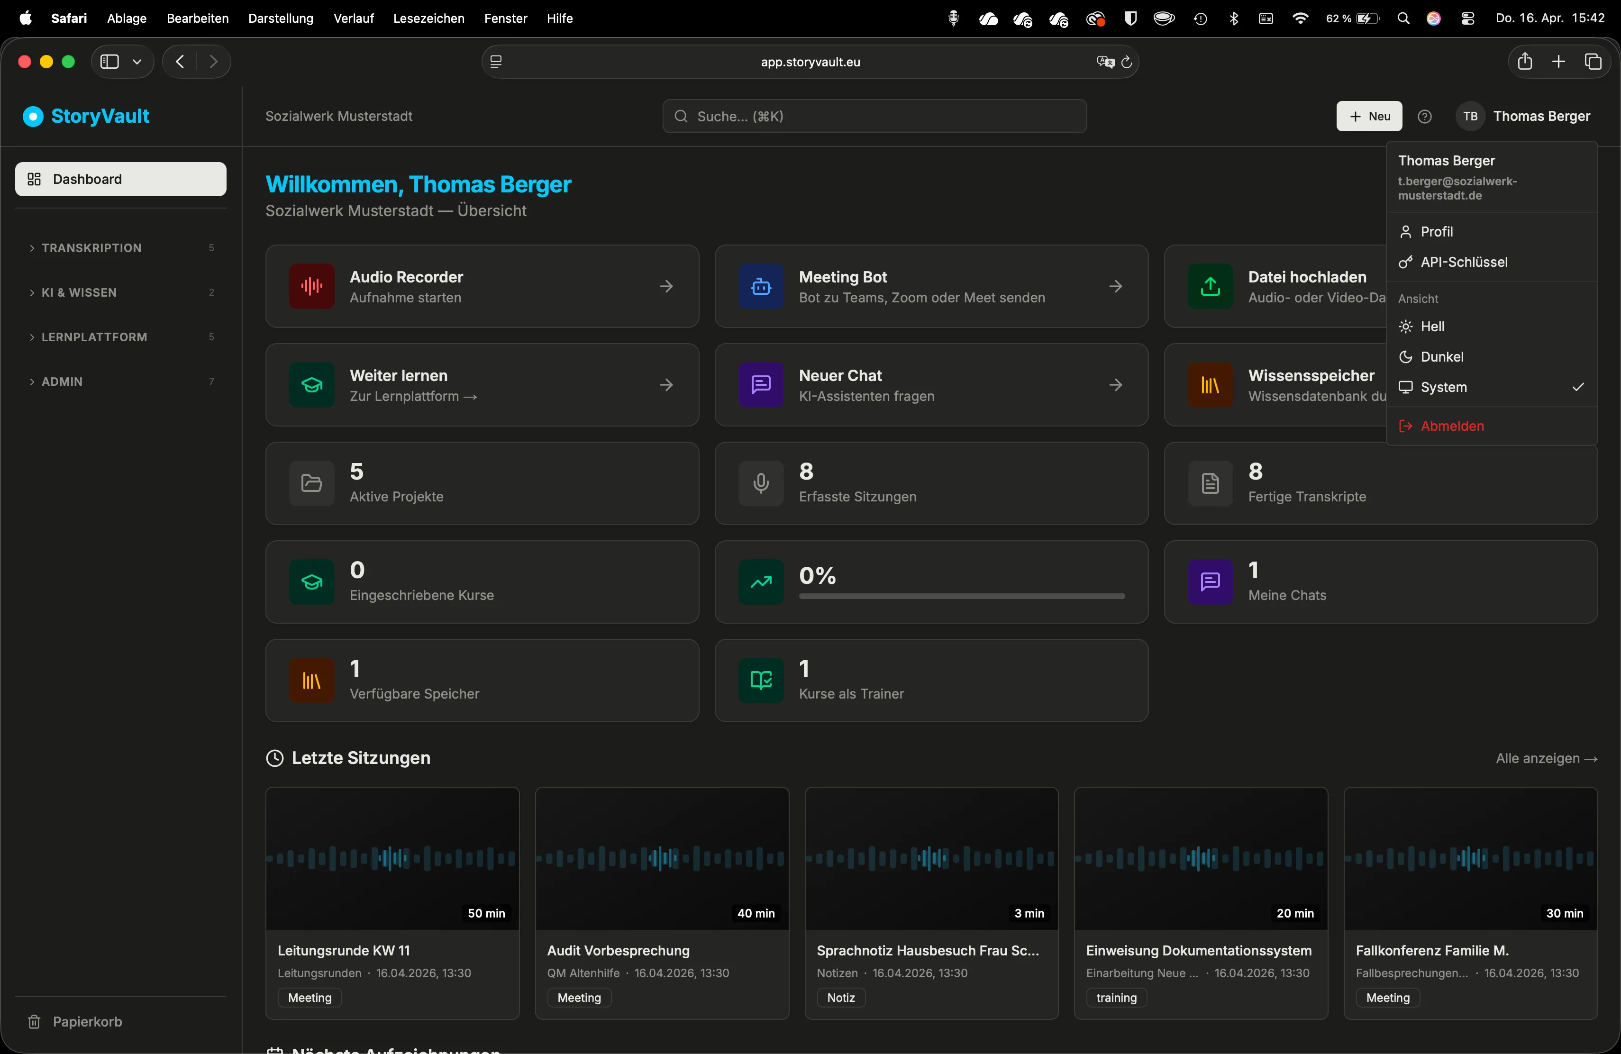Open the Audio Recorder red waveform icon
Image resolution: width=1621 pixels, height=1054 pixels.
click(x=311, y=286)
